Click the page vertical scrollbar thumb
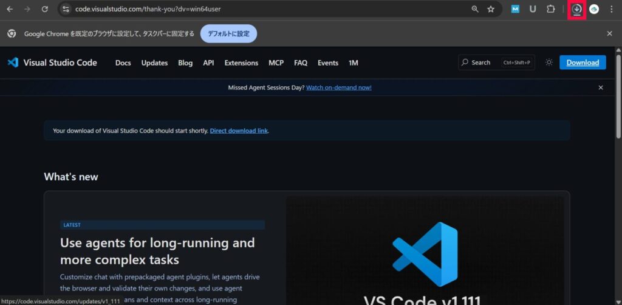 (x=618, y=96)
